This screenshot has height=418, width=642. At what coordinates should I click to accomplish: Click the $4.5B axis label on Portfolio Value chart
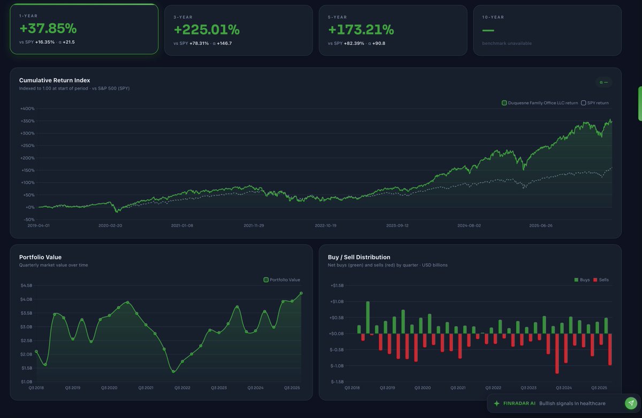pyautogui.click(x=26, y=285)
